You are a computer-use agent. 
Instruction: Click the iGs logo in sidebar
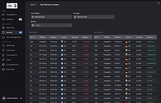coord(12,6)
